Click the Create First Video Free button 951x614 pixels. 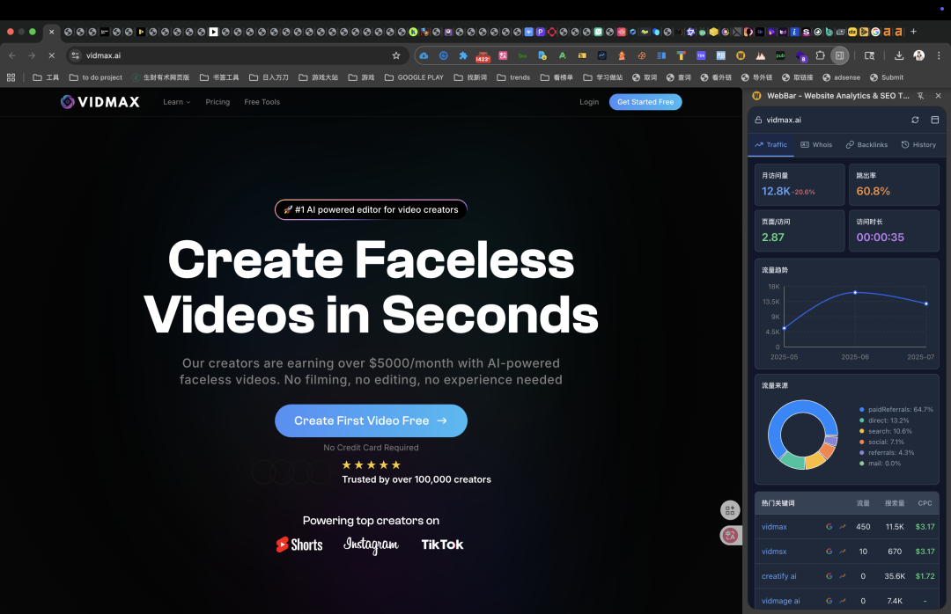[x=371, y=420]
